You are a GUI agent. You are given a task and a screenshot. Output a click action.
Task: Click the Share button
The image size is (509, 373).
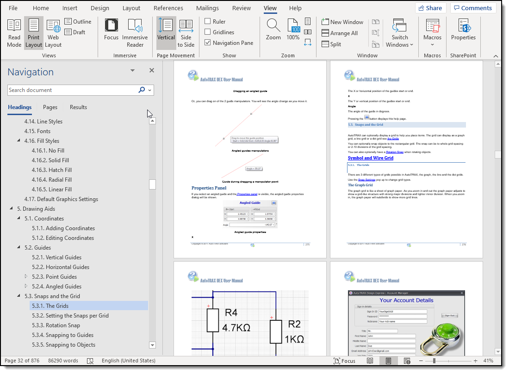tap(430, 8)
